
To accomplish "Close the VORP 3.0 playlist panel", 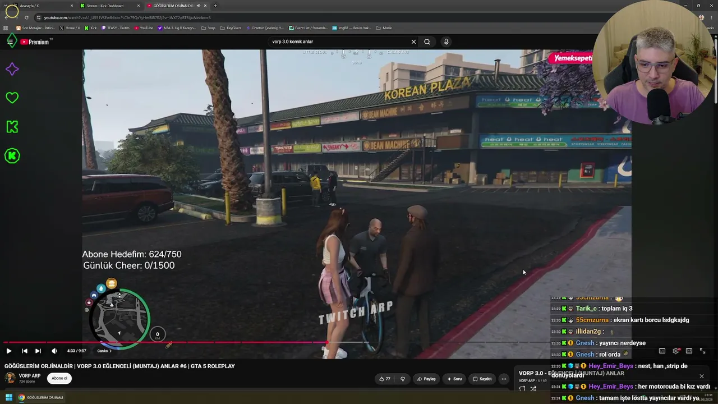I will coord(701,376).
